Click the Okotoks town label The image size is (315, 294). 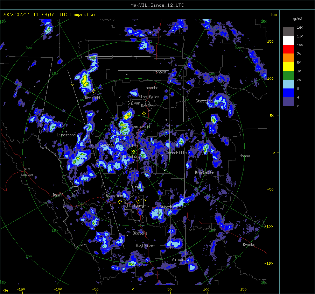pos(140,233)
